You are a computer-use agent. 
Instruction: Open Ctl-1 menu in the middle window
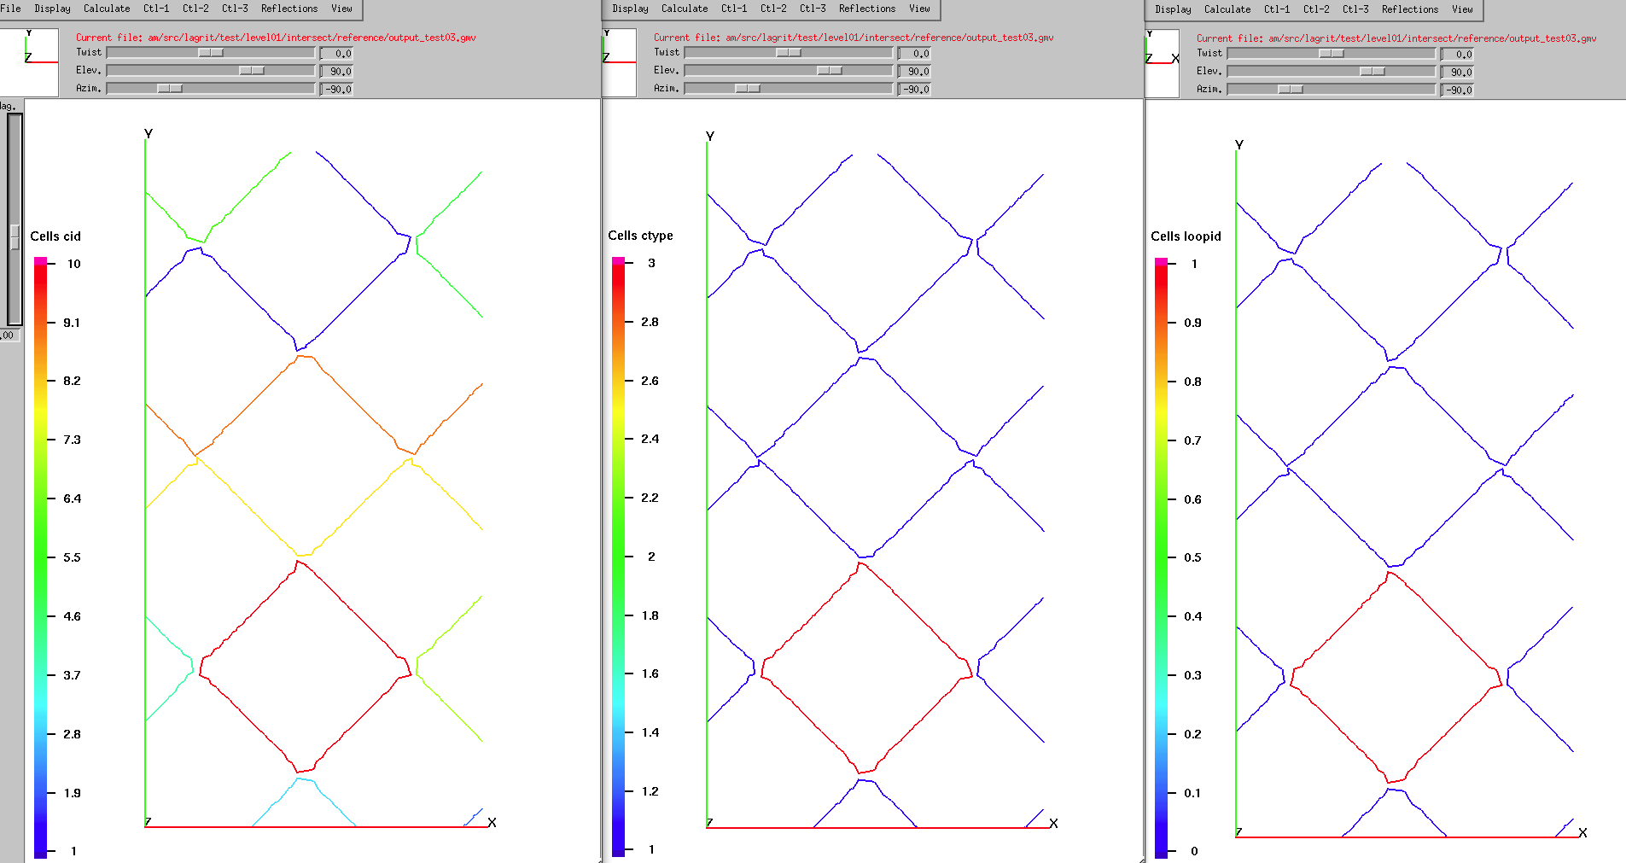tap(733, 9)
